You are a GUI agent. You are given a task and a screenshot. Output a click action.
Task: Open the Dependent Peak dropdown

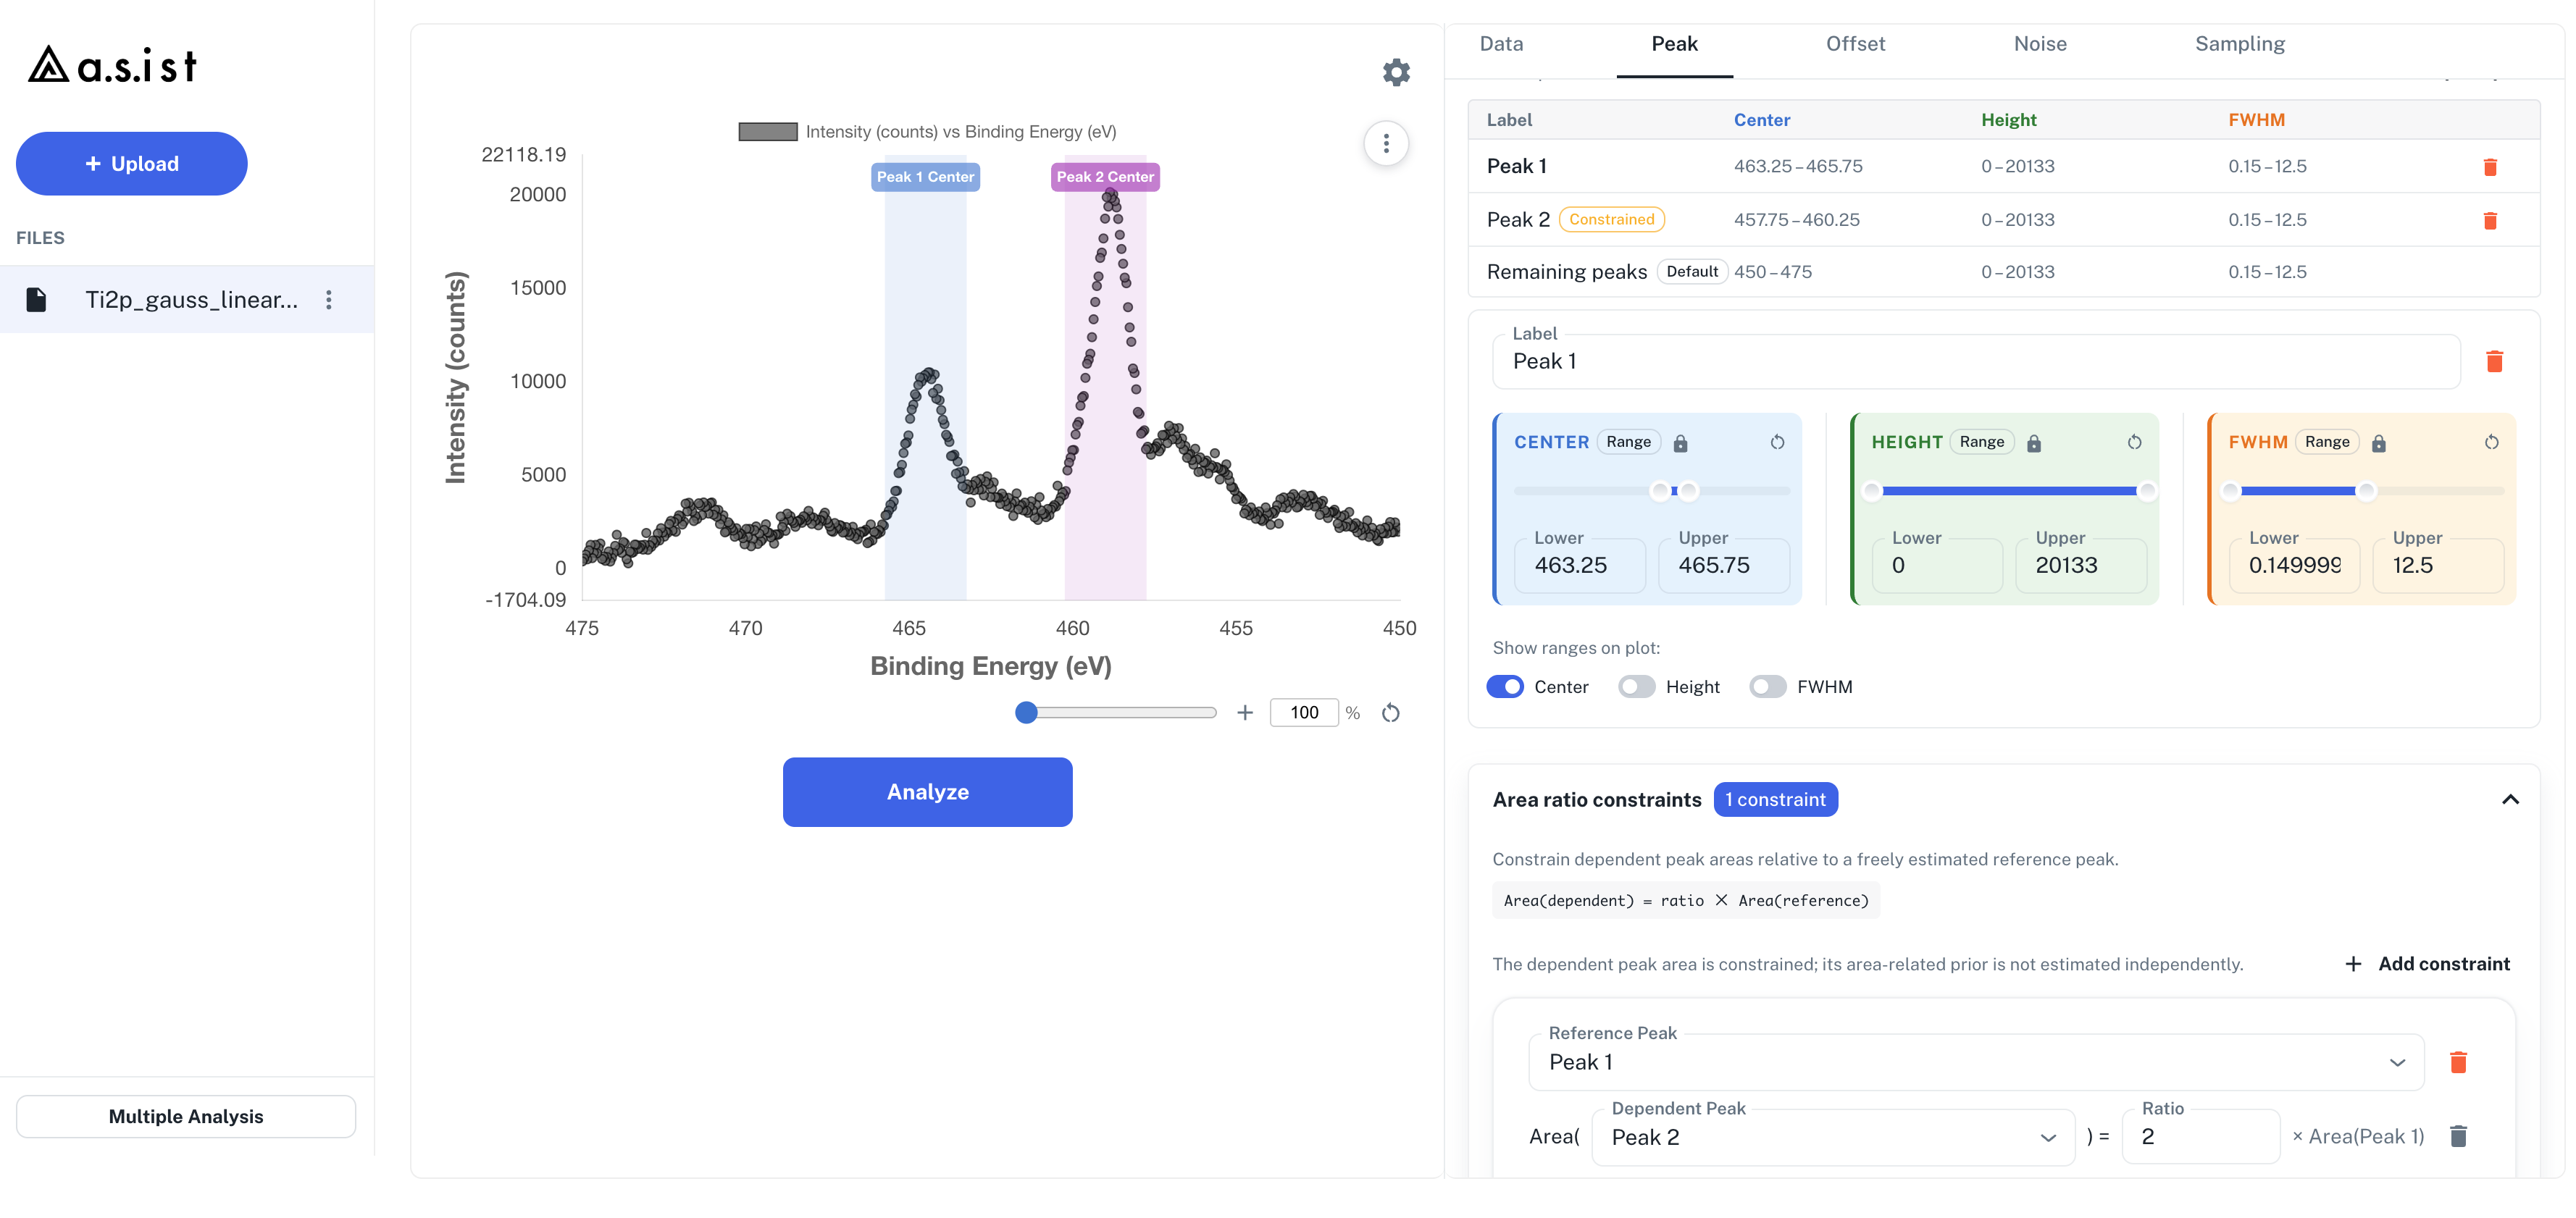(1833, 1137)
